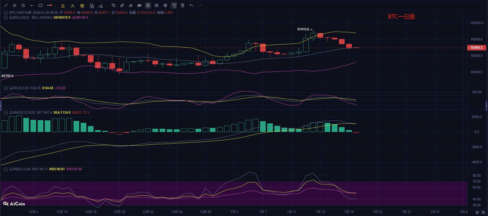Image resolution: width=488 pixels, height=216 pixels.
Task: Click the 筹 button at bottom right
Action: [x=477, y=212]
